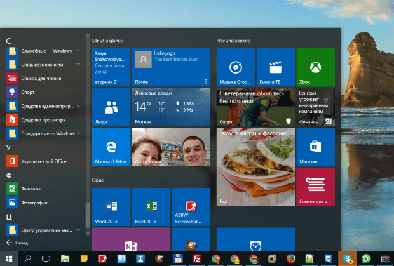Open the Музыка Groove tile
This screenshot has width=394, height=266.
235,67
